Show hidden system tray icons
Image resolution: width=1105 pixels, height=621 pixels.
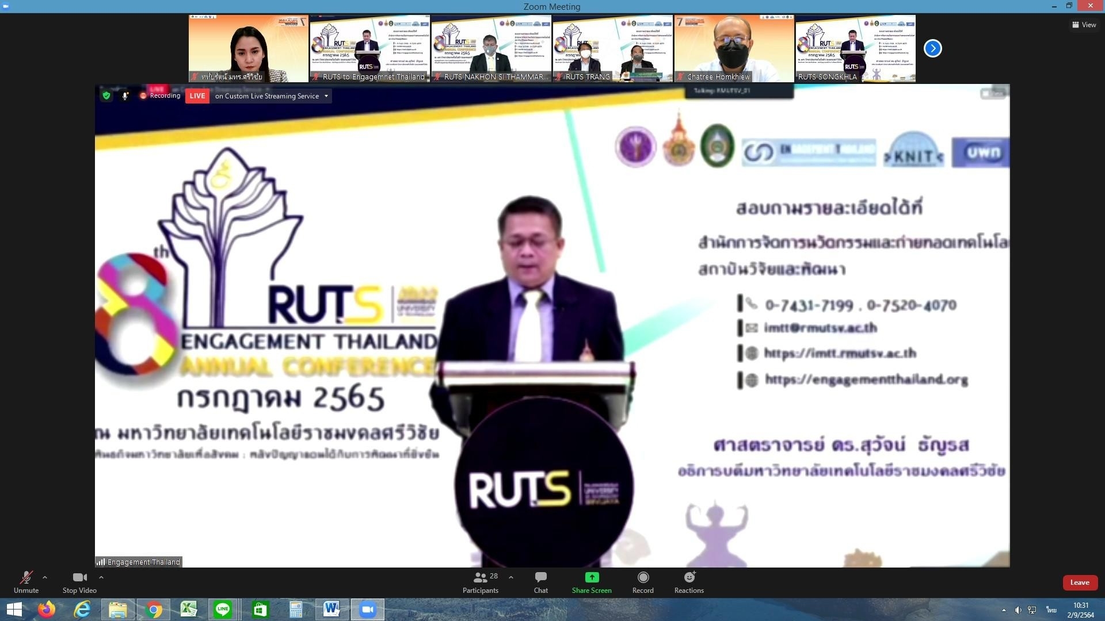tap(1004, 610)
